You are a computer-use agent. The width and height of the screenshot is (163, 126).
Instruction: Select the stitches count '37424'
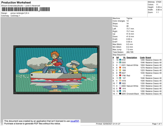pos(159,2)
